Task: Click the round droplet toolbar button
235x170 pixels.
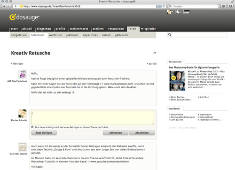Action: click(x=230, y=6)
